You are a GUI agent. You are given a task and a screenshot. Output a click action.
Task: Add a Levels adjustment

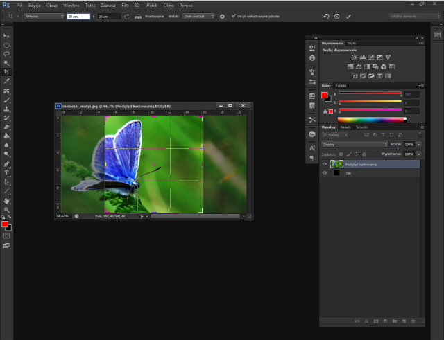363,57
